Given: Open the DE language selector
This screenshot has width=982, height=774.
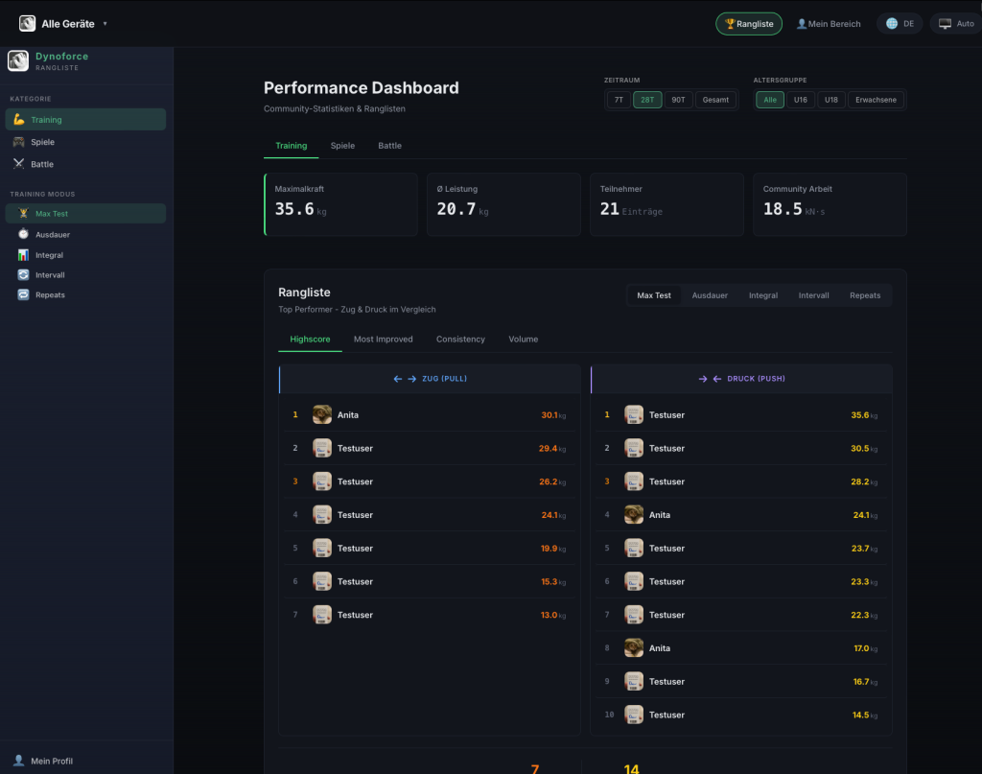Looking at the screenshot, I should [899, 24].
